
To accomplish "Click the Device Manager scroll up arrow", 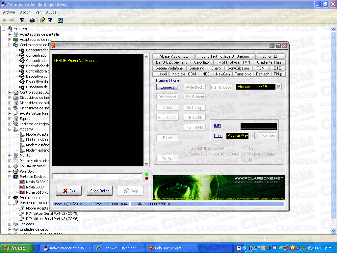I will 334,29.
